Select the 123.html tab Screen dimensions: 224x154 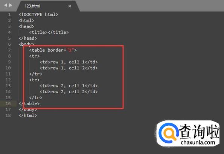[x=32, y=6]
